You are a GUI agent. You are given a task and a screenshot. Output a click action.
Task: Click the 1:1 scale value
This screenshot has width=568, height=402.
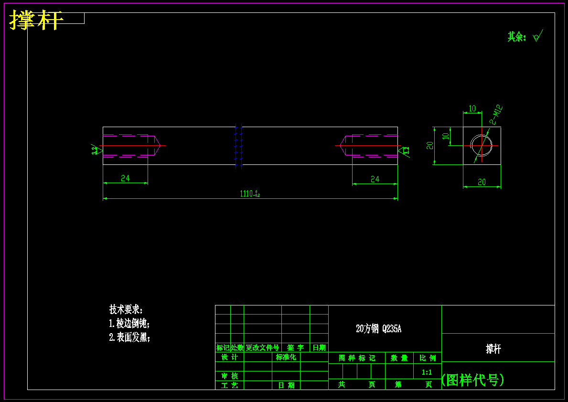click(427, 372)
